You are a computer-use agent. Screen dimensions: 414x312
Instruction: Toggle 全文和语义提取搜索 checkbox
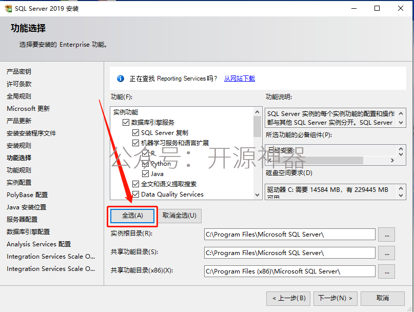point(136,184)
